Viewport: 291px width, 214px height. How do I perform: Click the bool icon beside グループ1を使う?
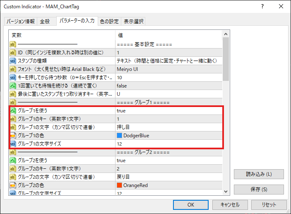pyautogui.click(x=13, y=111)
